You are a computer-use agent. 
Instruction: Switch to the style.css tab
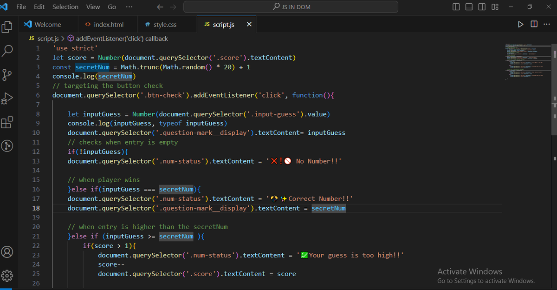pos(168,24)
